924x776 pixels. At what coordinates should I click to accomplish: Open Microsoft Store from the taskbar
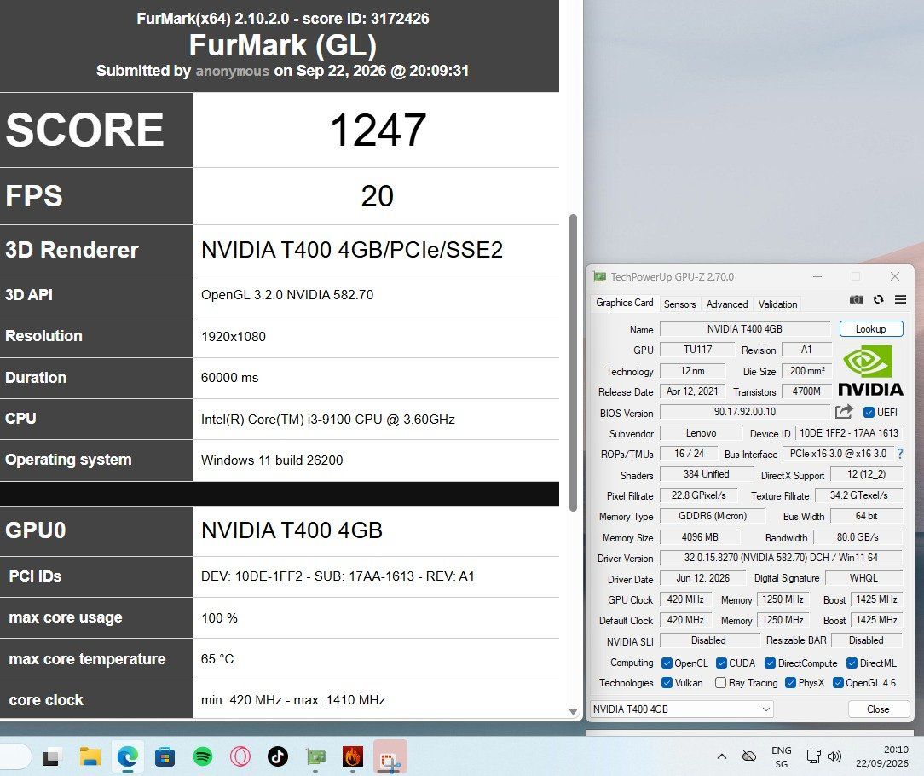click(165, 756)
